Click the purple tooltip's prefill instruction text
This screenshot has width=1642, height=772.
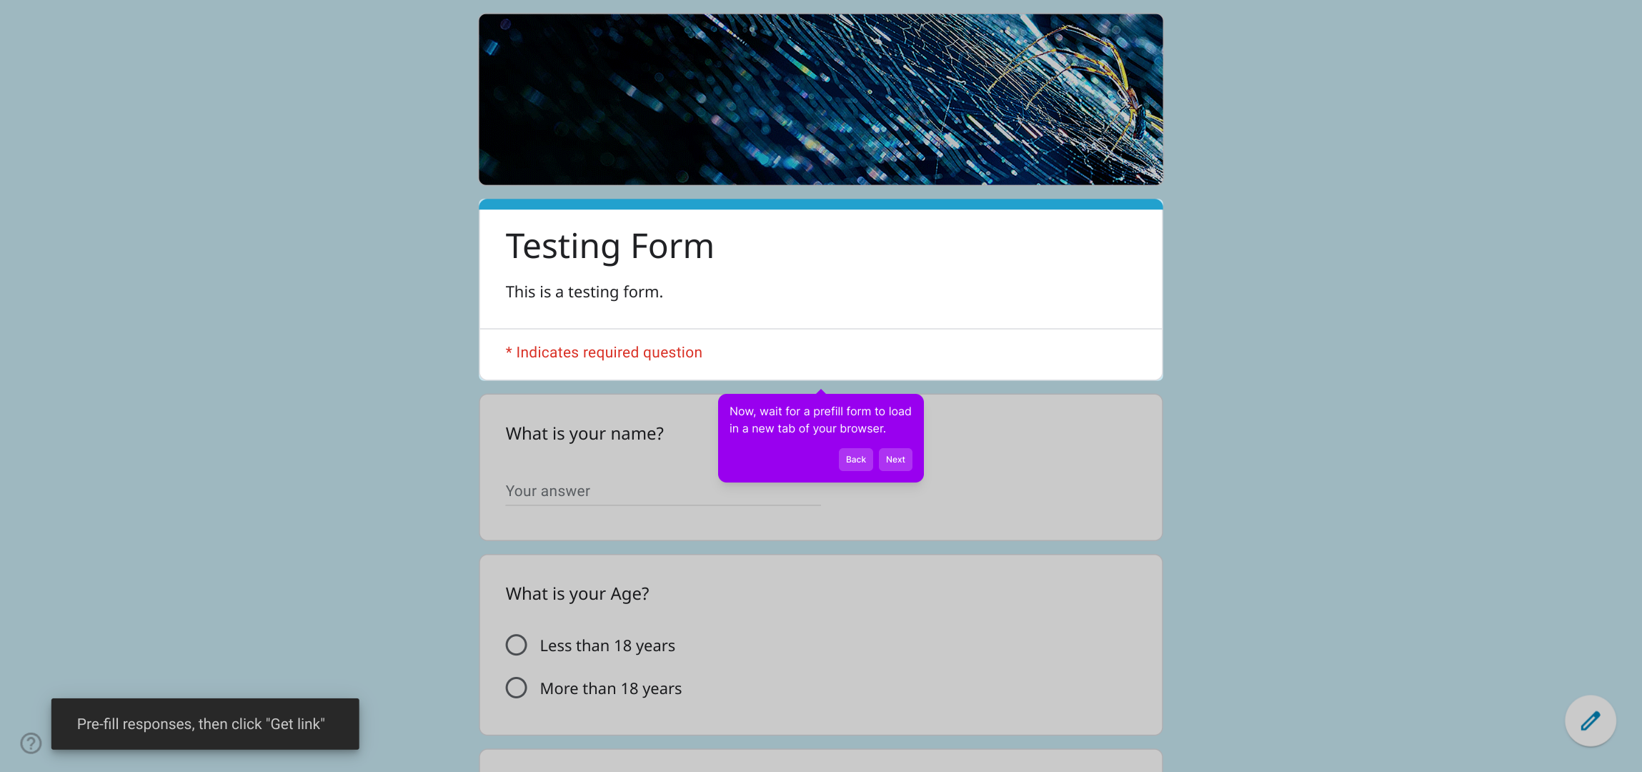(x=820, y=420)
